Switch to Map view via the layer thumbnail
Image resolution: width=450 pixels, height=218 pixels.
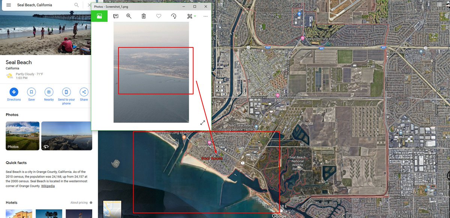(x=112, y=209)
